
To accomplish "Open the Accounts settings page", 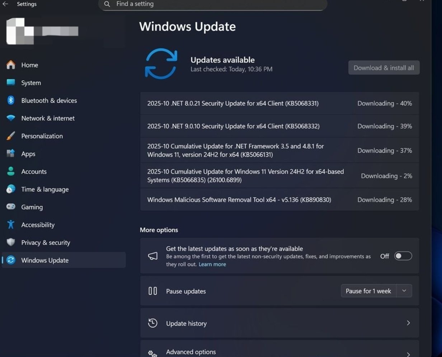I will (64, 171).
